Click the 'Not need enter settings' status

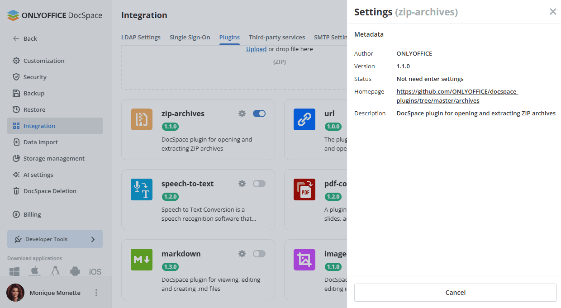click(x=430, y=79)
